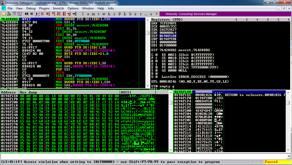Pause execution with the pause icon
Screen dimensions: 292x165
[42, 14]
